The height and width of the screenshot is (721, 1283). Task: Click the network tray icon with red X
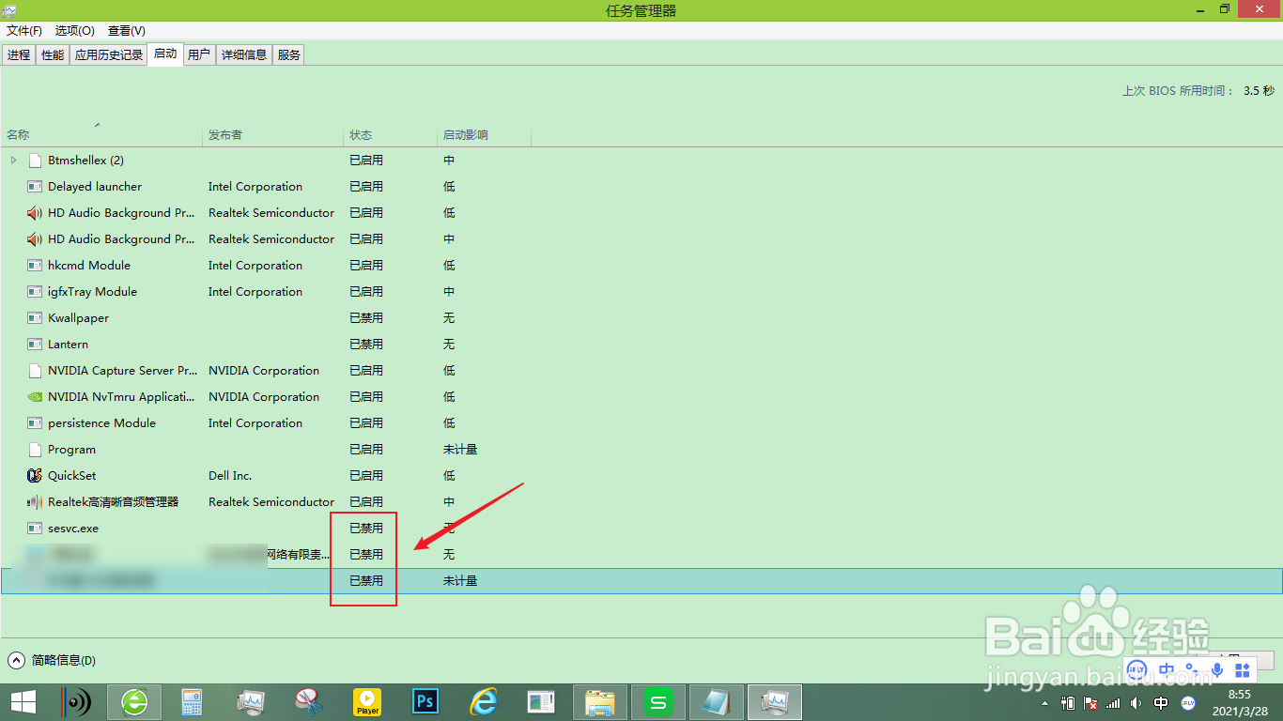(x=1090, y=702)
